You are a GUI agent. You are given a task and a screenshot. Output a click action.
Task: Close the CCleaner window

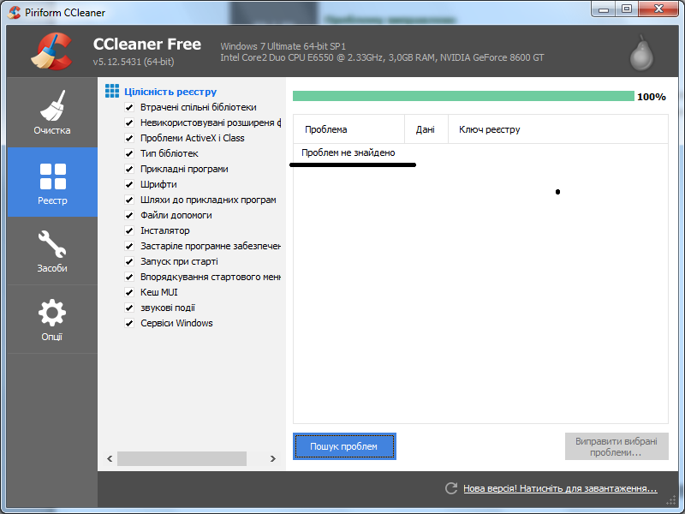(x=659, y=9)
